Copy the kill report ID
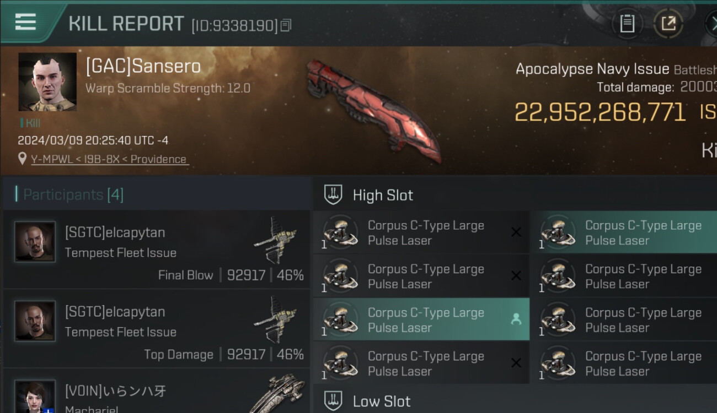 click(x=286, y=25)
